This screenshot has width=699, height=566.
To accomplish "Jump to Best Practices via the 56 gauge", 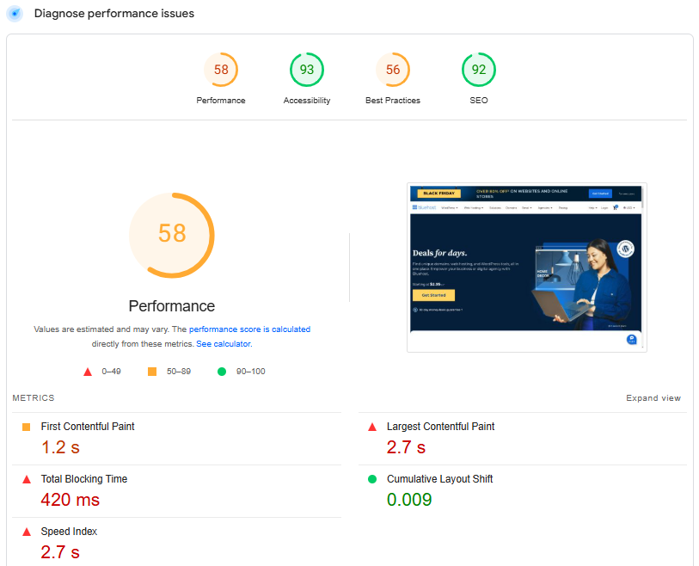I will [x=393, y=71].
